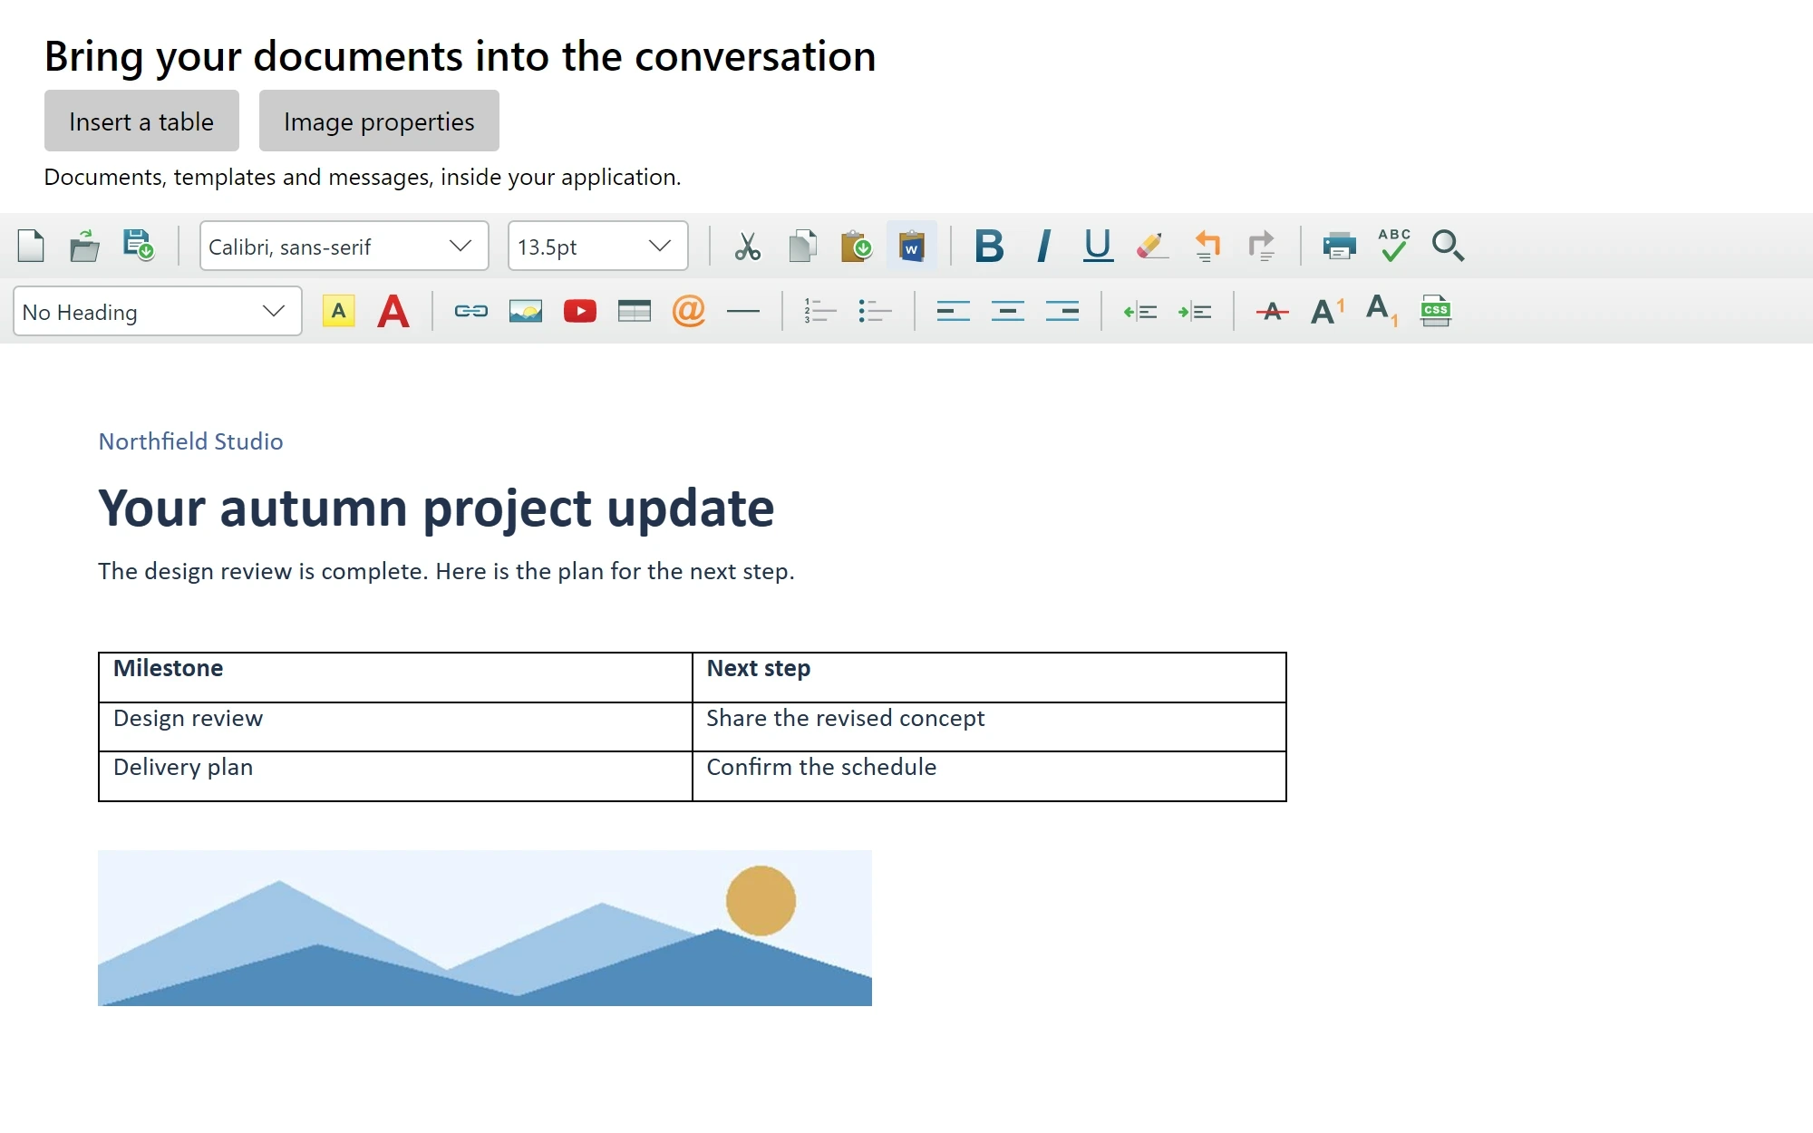Click the Milestone header cell

click(395, 677)
